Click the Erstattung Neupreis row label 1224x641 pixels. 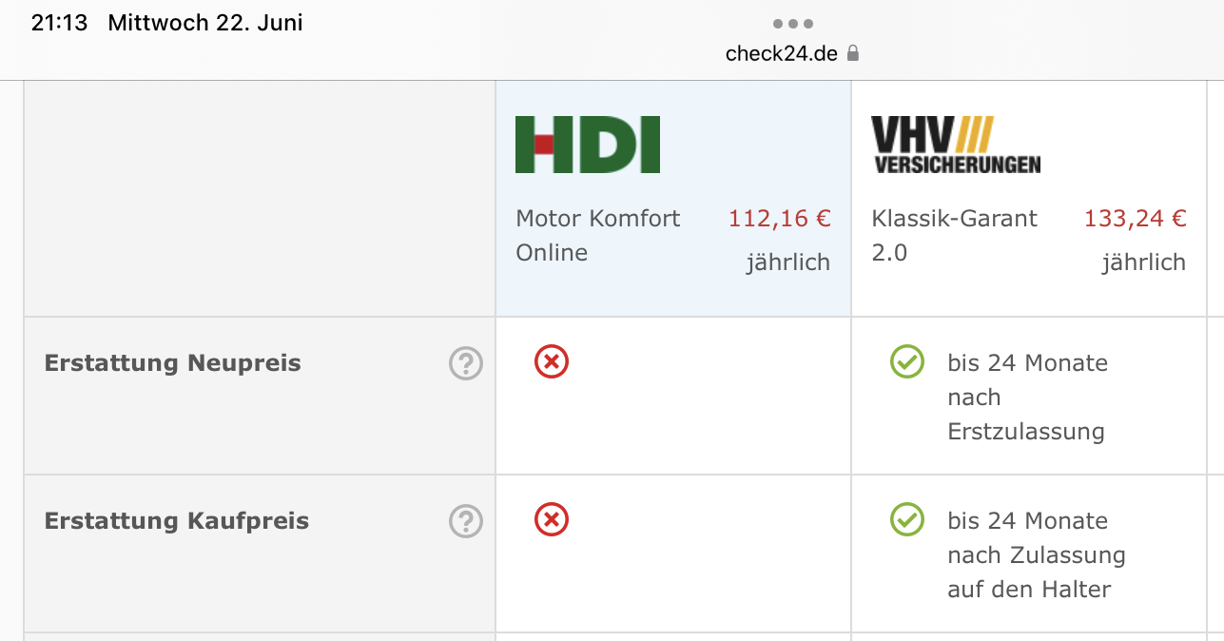tap(173, 363)
